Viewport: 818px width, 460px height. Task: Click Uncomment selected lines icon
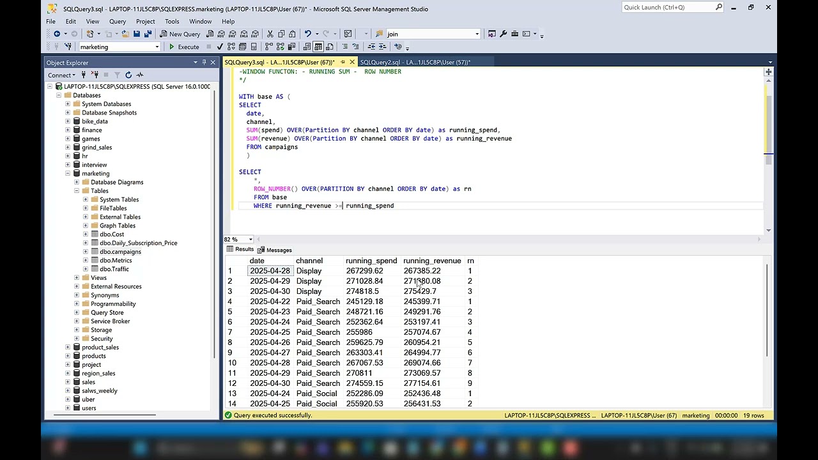point(356,47)
